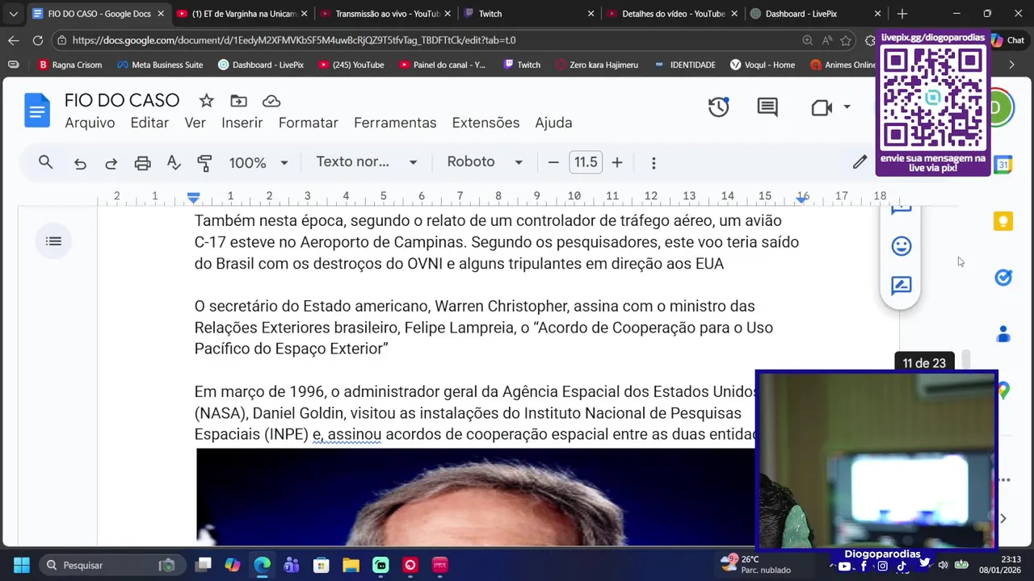The image size is (1034, 581).
Task: Collapse the side panel chevron
Action: [x=1003, y=519]
